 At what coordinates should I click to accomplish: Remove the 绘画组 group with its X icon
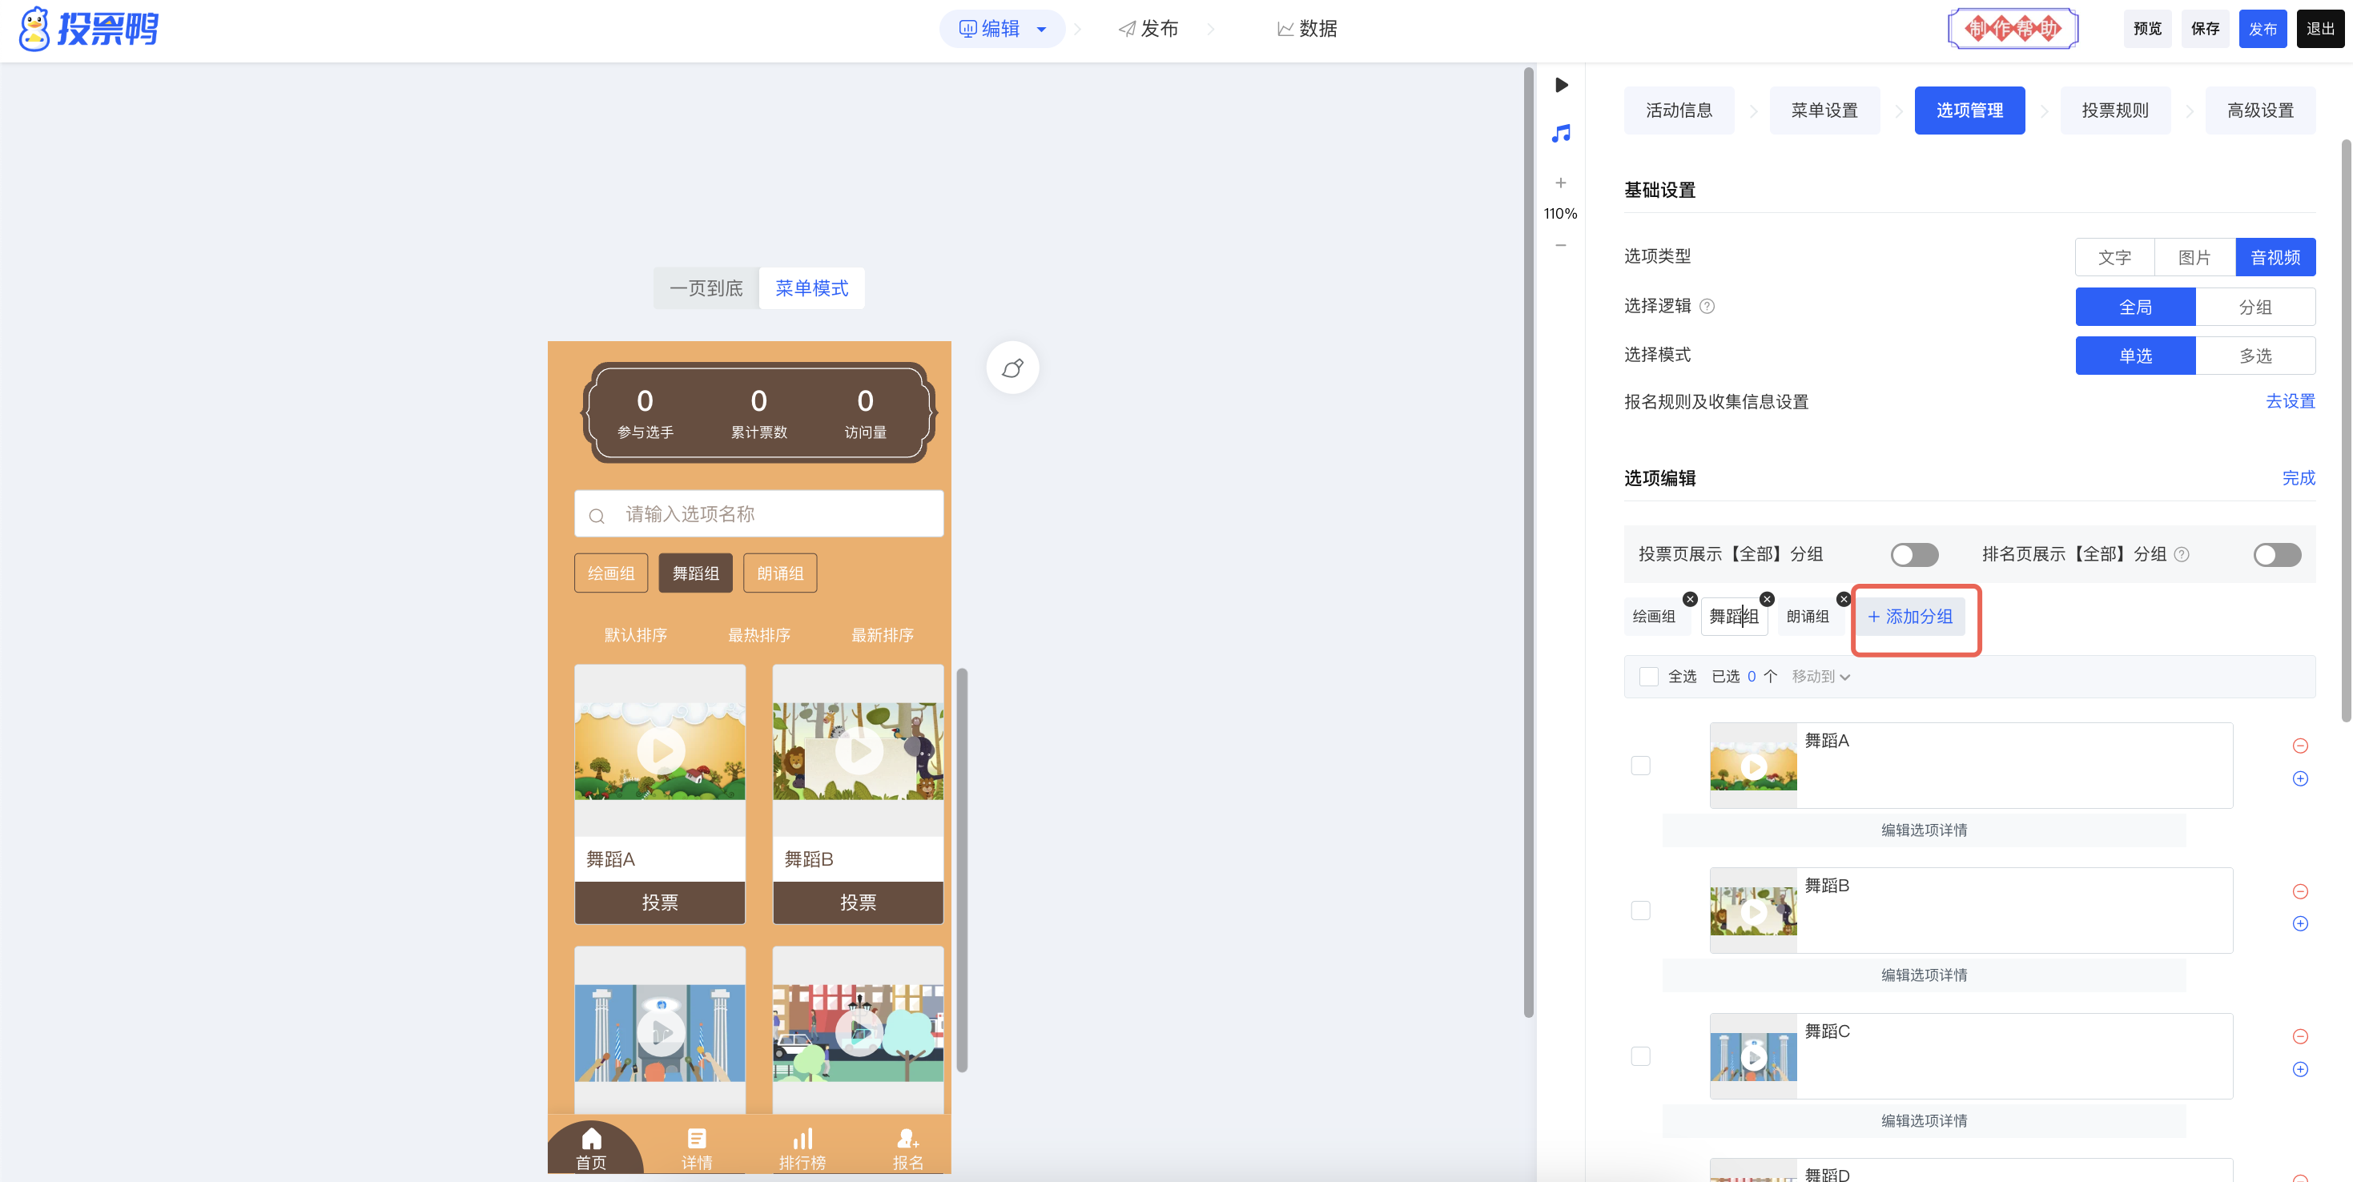click(x=1690, y=599)
